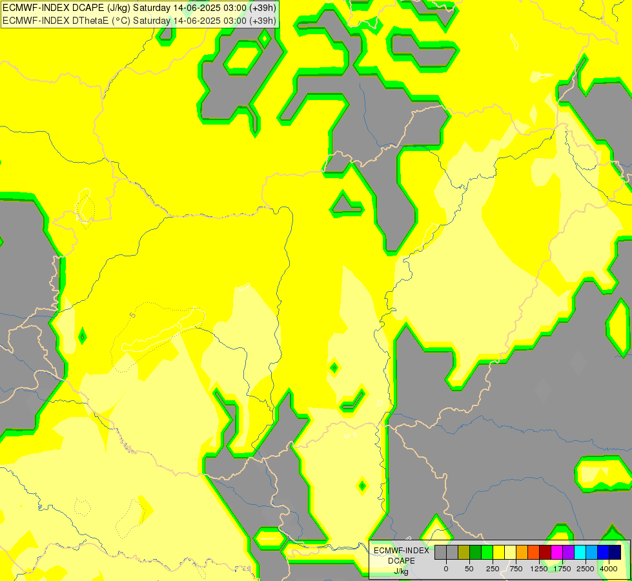Pick the saturated yellow legend swatch
This screenshot has height=581, width=632.
[x=499, y=552]
